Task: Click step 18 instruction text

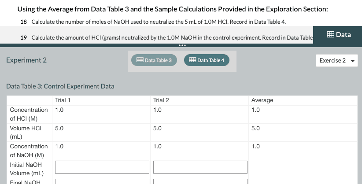Action: pyautogui.click(x=159, y=22)
